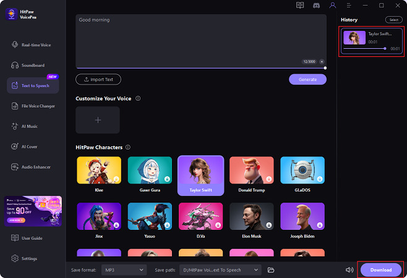Open AI Cover in the sidebar
407x278 pixels.
(33, 146)
